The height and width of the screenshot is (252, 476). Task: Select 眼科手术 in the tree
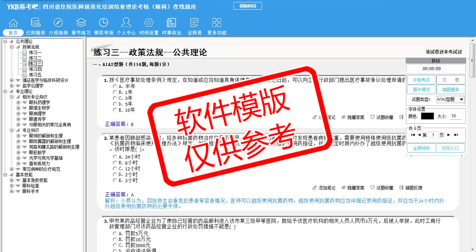[31, 191]
